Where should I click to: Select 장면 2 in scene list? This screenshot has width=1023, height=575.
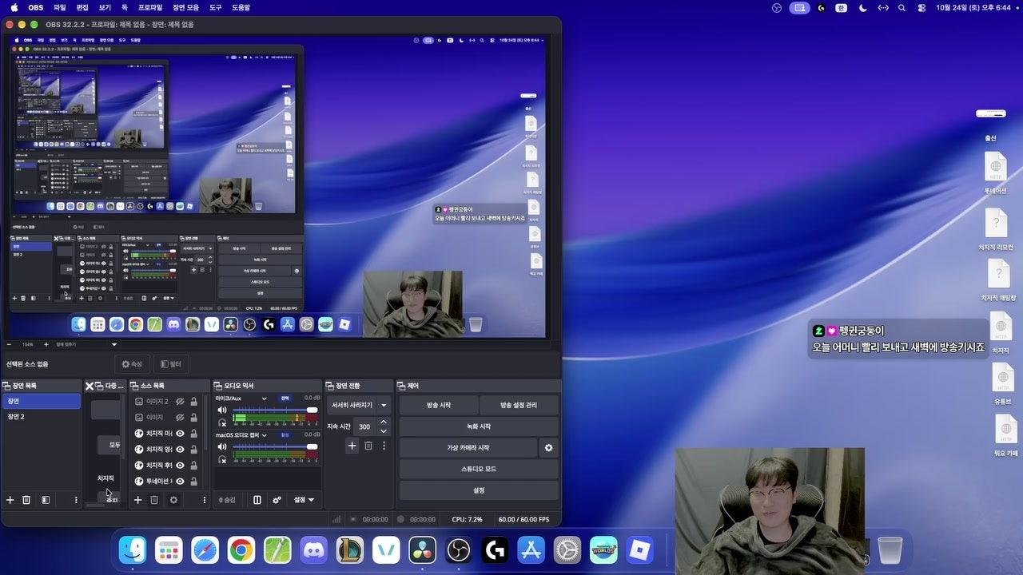(42, 417)
